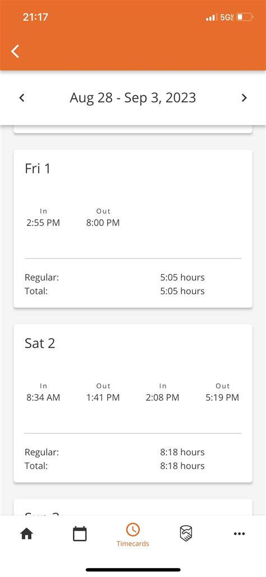The height and width of the screenshot is (577, 266).
Task: Open the calendar schedule icon
Action: point(80,534)
